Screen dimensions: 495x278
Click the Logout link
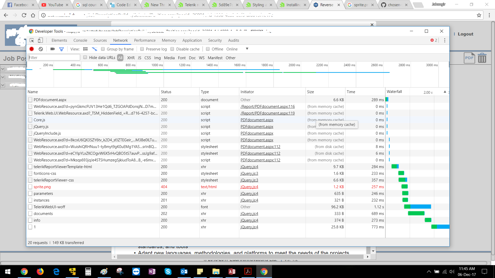(x=465, y=34)
